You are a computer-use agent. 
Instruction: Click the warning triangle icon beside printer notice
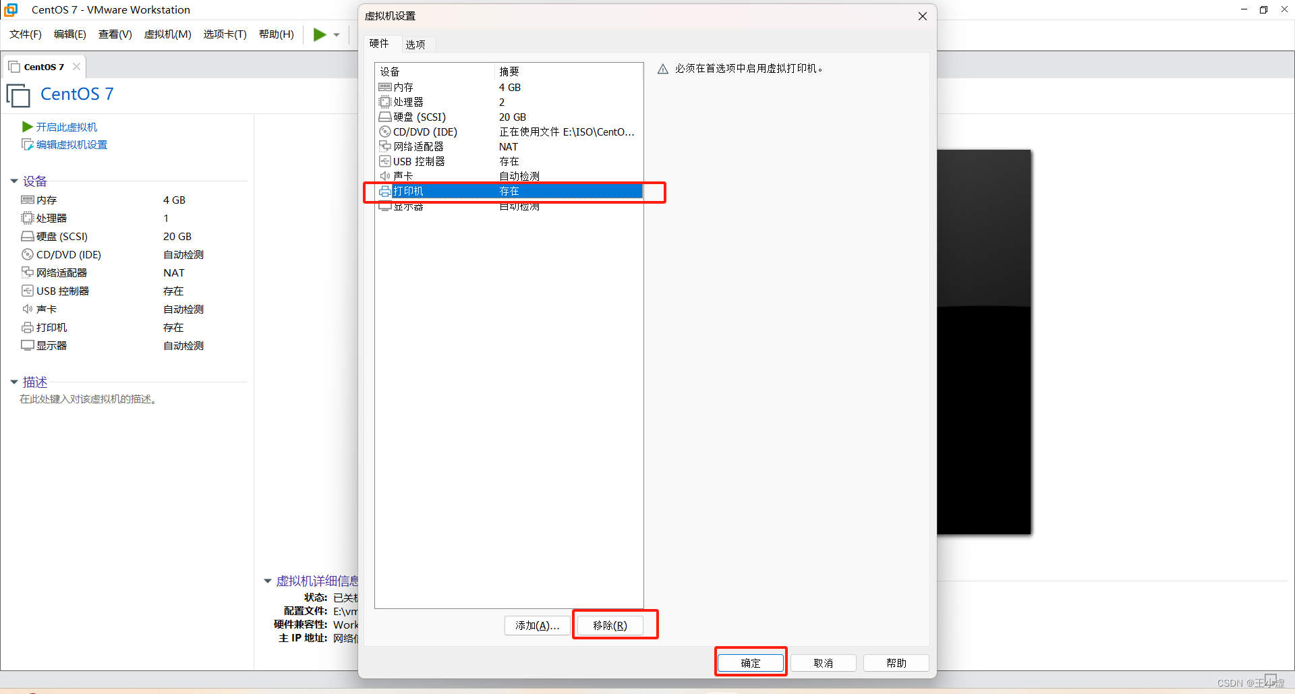click(x=663, y=69)
